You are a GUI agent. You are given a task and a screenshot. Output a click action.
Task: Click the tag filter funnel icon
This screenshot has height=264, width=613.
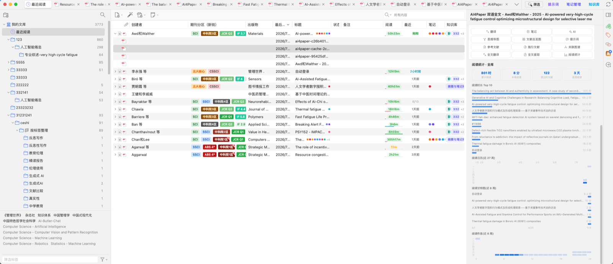(102, 259)
